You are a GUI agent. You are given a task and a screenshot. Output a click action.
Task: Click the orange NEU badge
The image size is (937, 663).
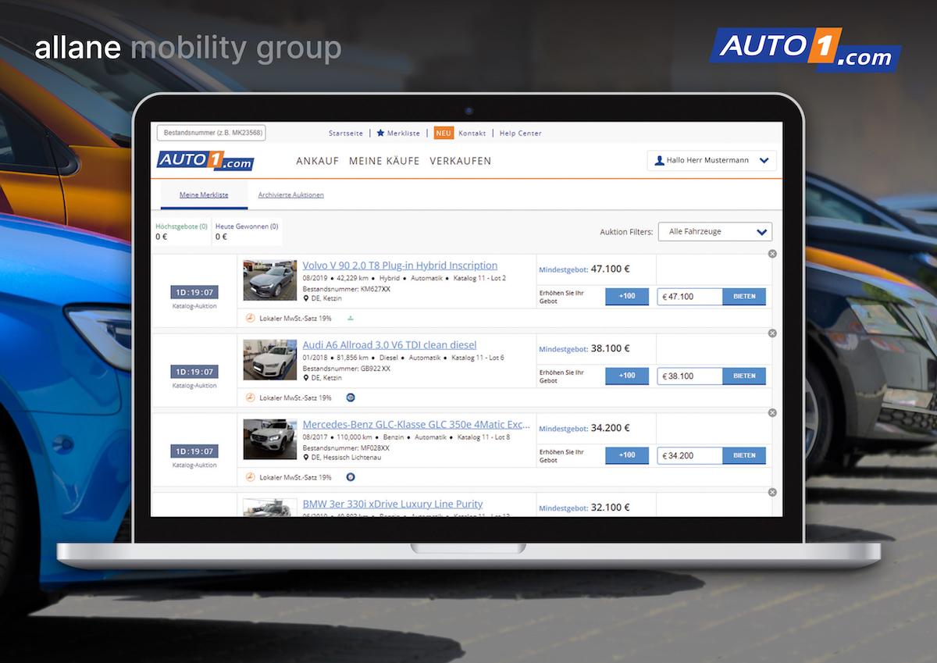click(x=444, y=133)
